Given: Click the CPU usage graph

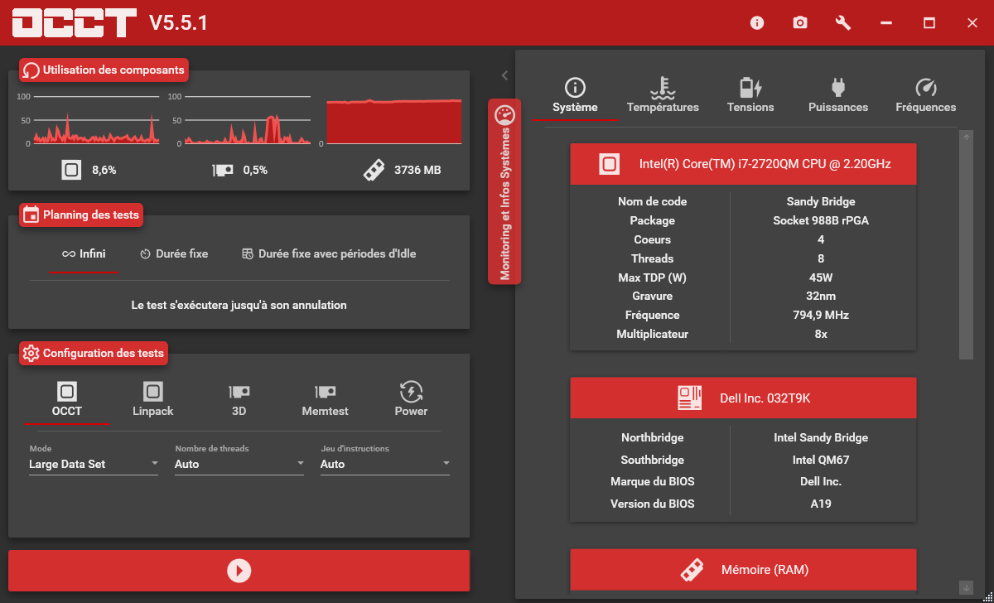Looking at the screenshot, I should pos(96,120).
